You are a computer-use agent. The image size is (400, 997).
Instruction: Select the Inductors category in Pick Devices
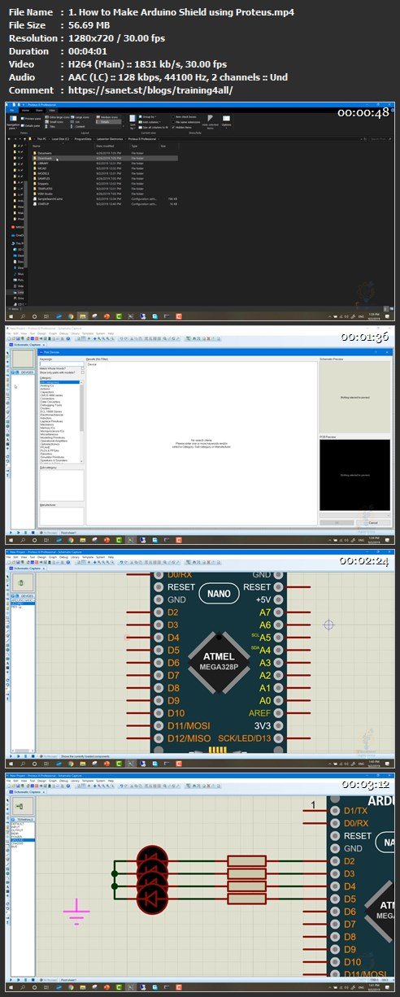pyautogui.click(x=47, y=418)
